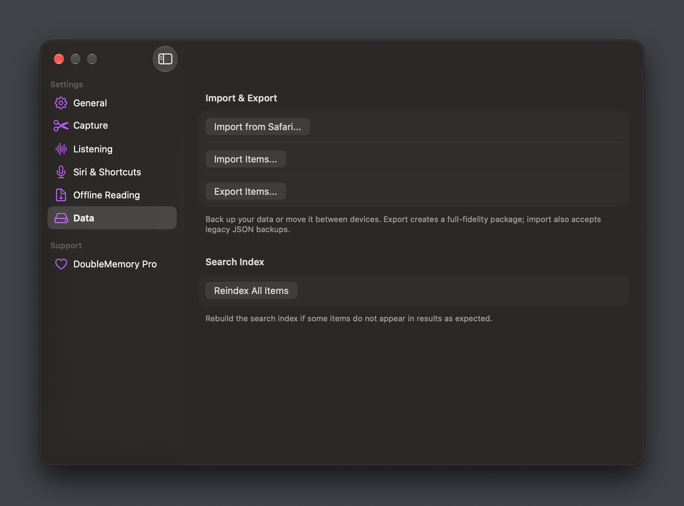Screen dimensions: 684x506
Task: Open Offline Reading settings
Action: click(112, 195)
